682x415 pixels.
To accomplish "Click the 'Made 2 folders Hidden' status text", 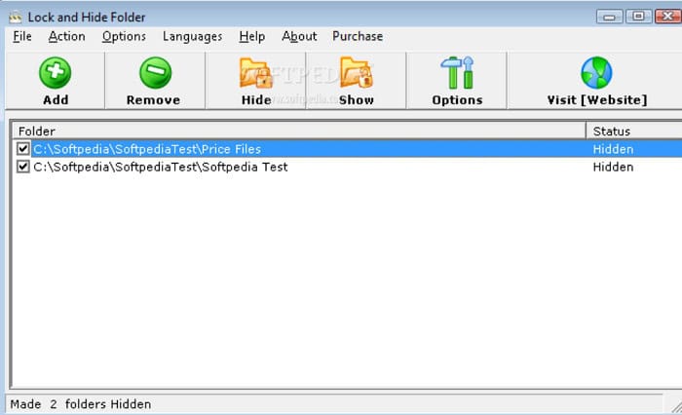I will click(81, 404).
